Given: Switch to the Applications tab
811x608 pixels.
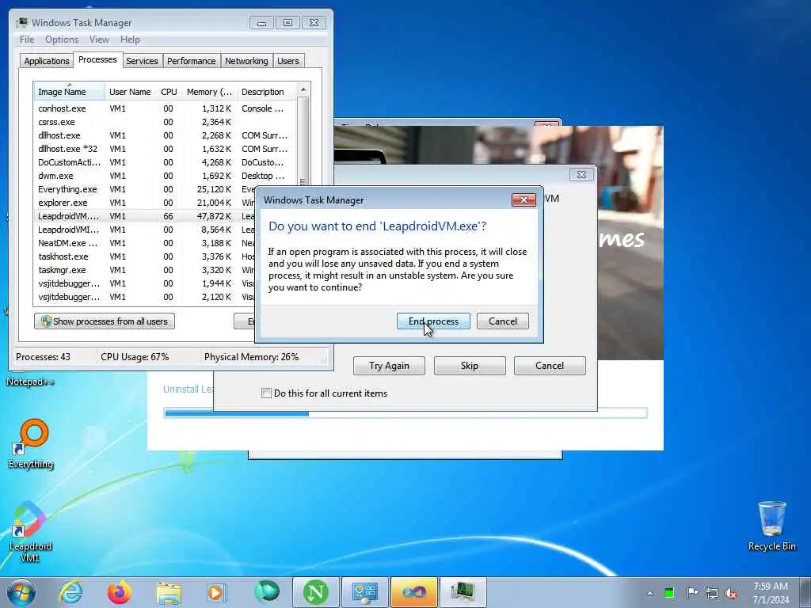Looking at the screenshot, I should (47, 61).
